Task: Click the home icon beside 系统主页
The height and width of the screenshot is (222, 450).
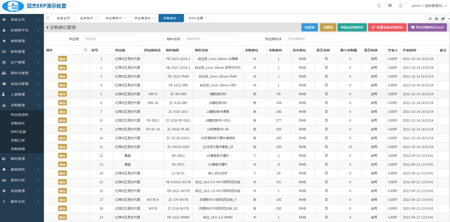Action: click(4, 20)
